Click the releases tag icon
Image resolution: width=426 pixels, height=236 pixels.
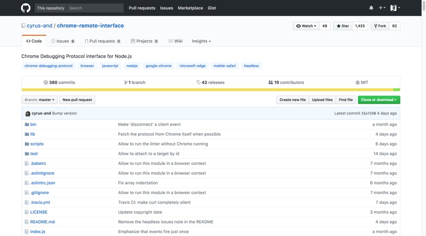[x=198, y=82]
